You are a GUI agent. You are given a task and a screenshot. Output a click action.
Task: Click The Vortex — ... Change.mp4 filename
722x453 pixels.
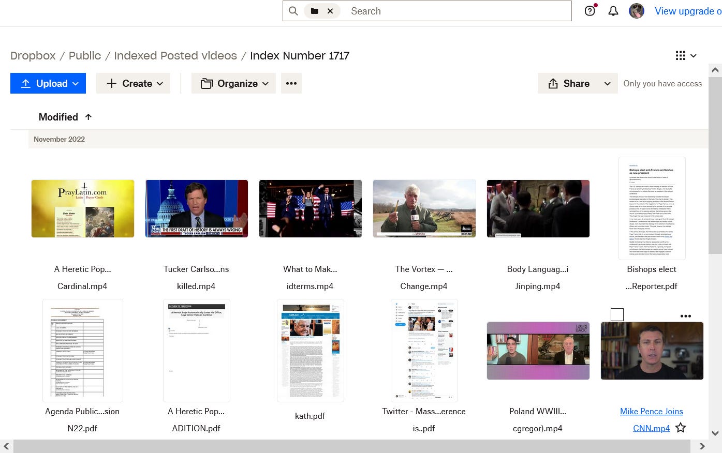[x=424, y=277]
